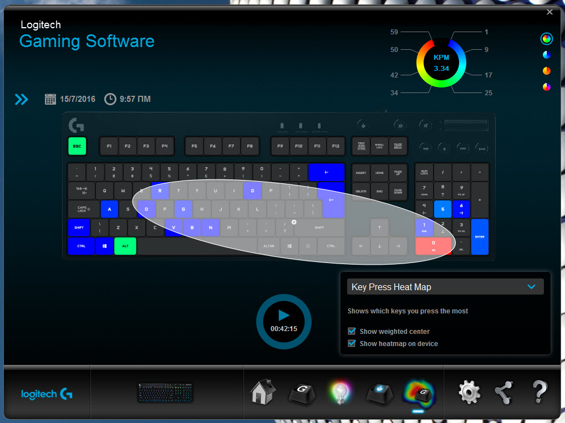Close the Logitech Gaming Software window
Screen dimensions: 565x423
[x=549, y=12]
